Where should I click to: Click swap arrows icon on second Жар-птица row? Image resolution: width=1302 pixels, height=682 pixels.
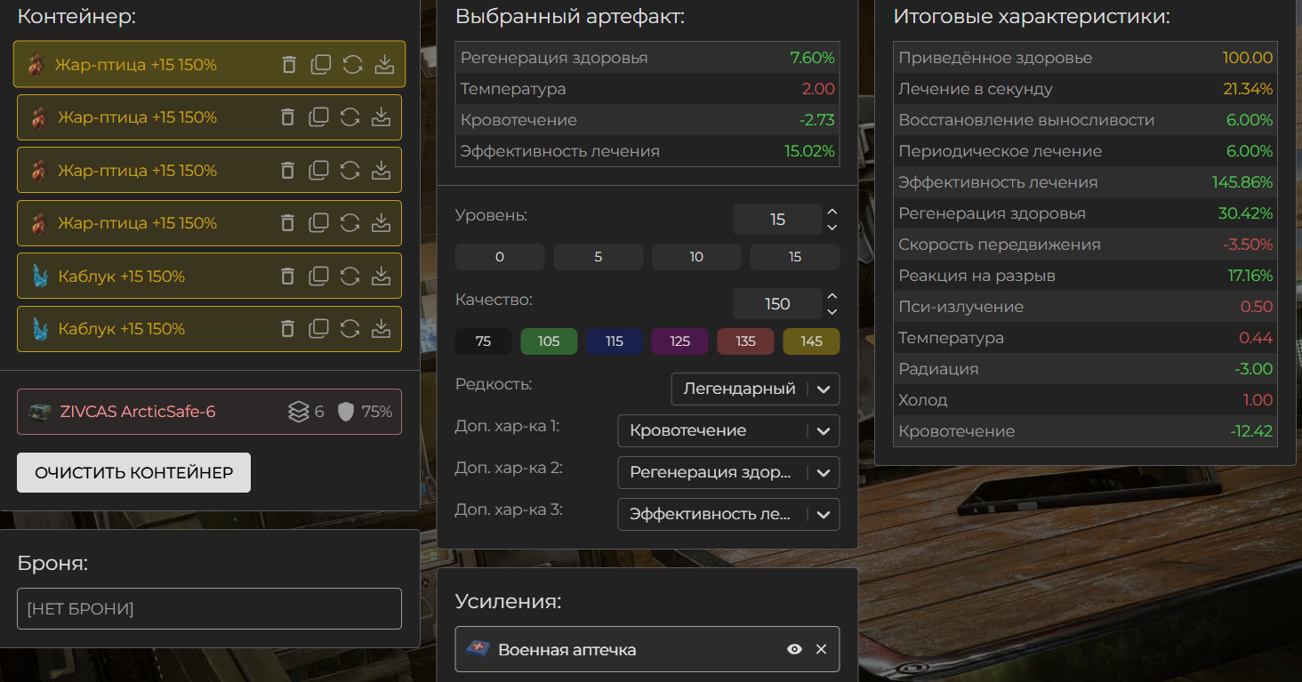tap(350, 116)
